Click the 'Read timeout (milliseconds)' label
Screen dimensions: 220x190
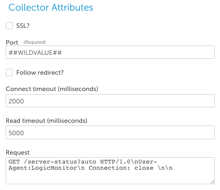[x=46, y=121]
